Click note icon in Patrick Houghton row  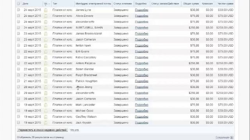click(46, 81)
